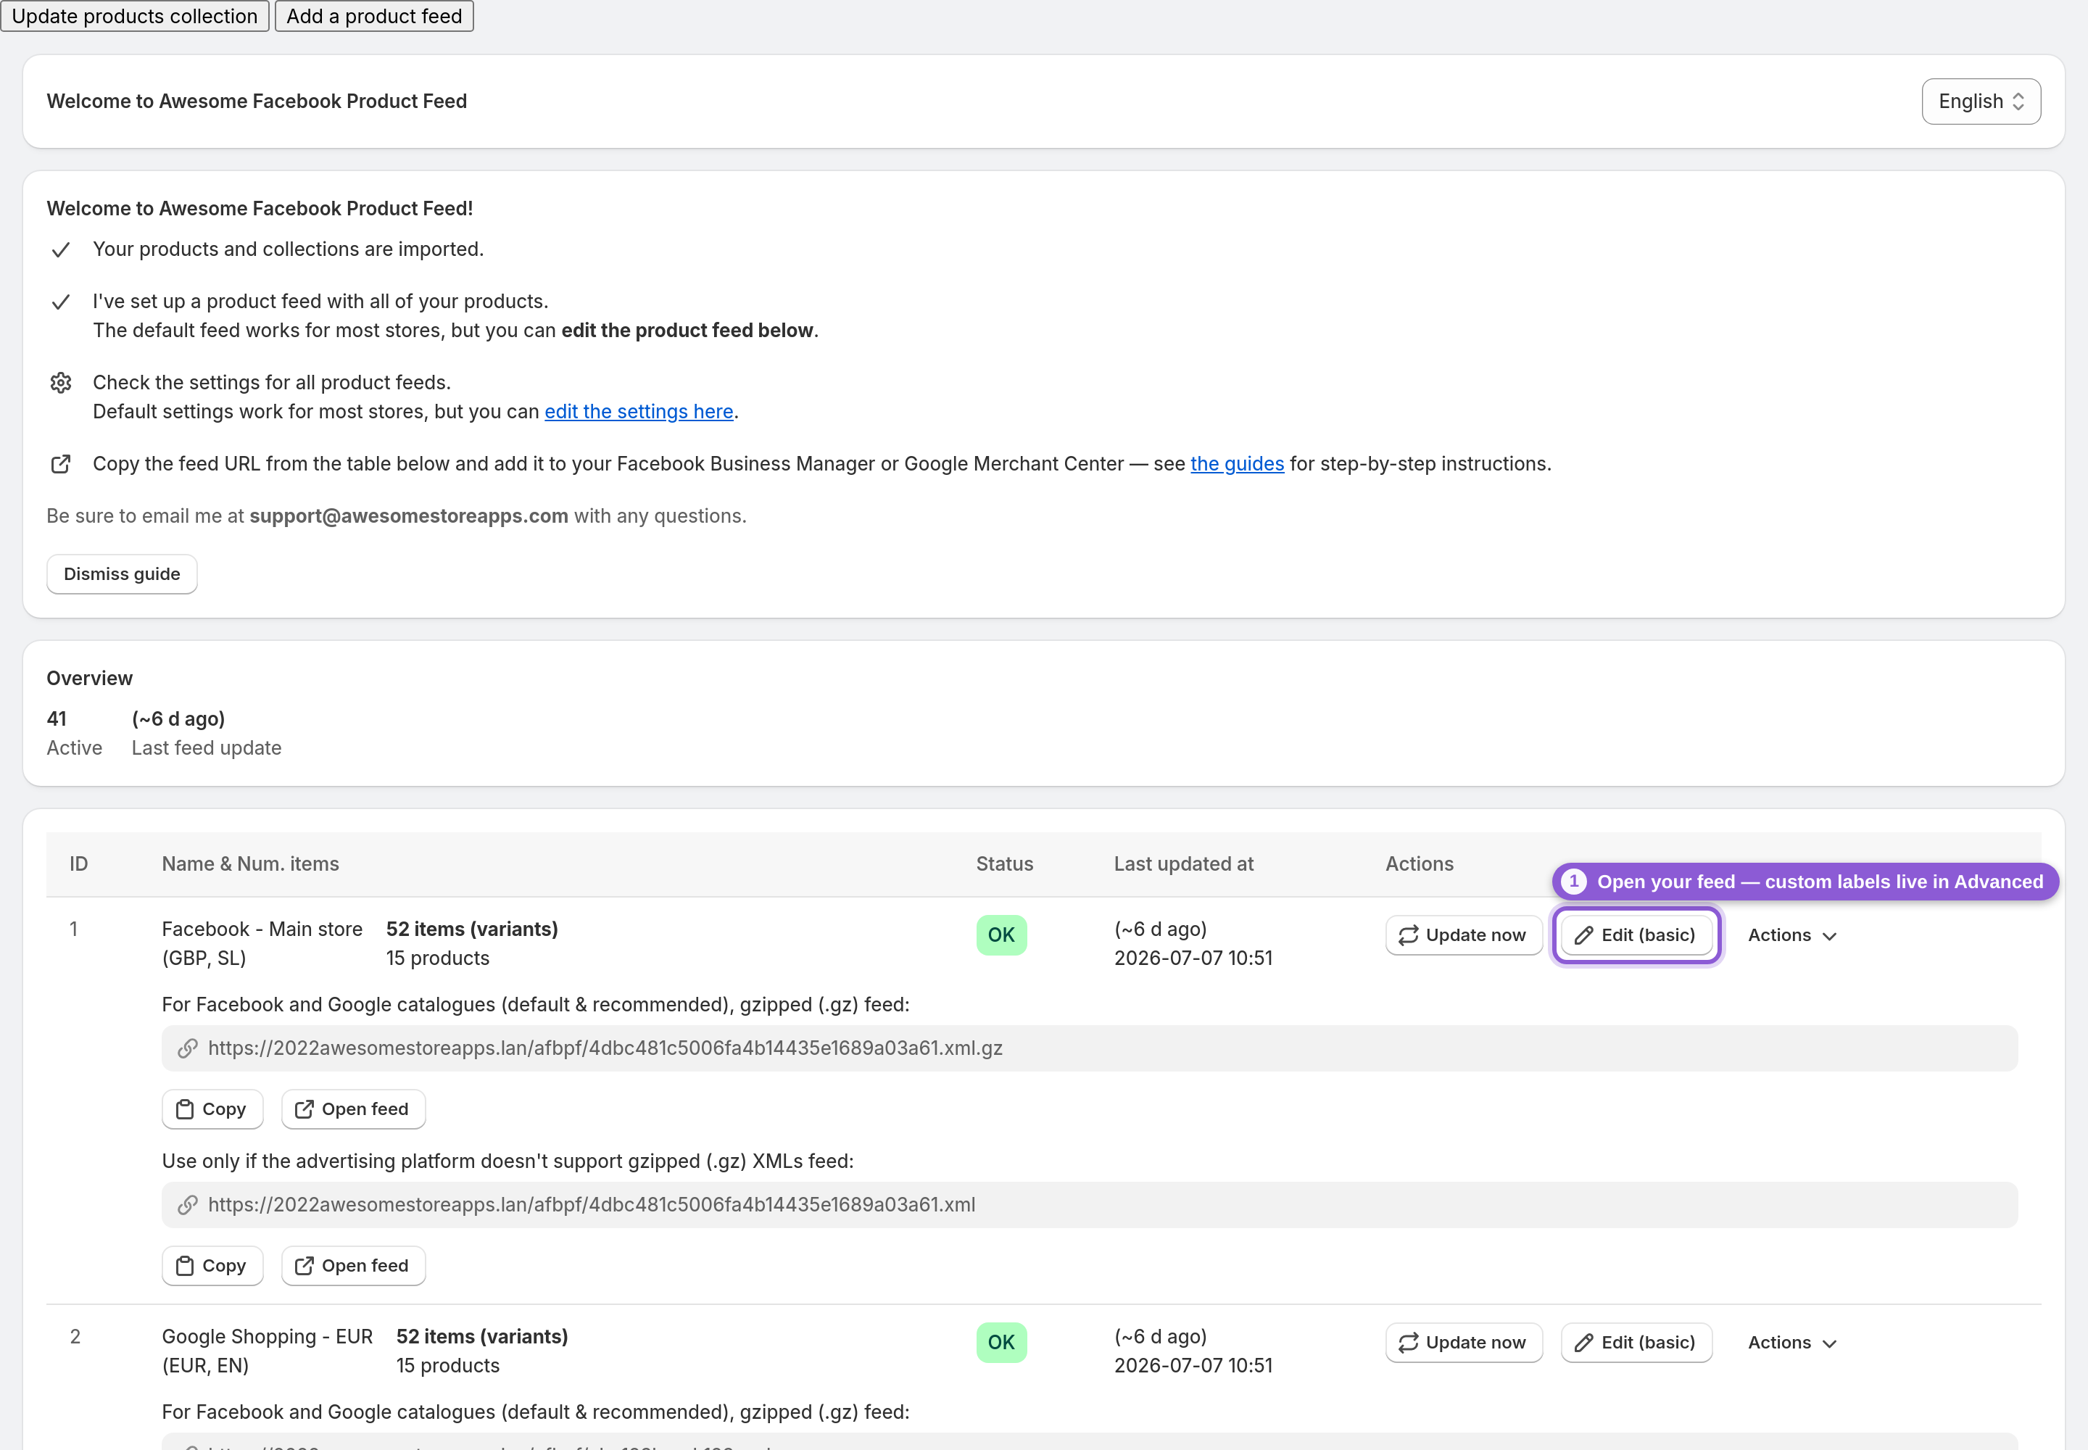Viewport: 2088px width, 1450px height.
Task: Click refresh icon in Google Shopping Update now
Action: coord(1409,1343)
